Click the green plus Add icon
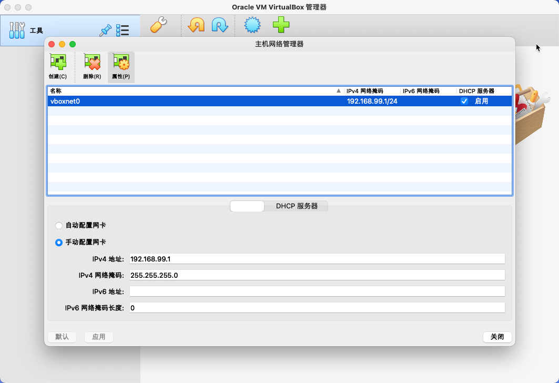This screenshot has height=383, width=559. point(281,25)
